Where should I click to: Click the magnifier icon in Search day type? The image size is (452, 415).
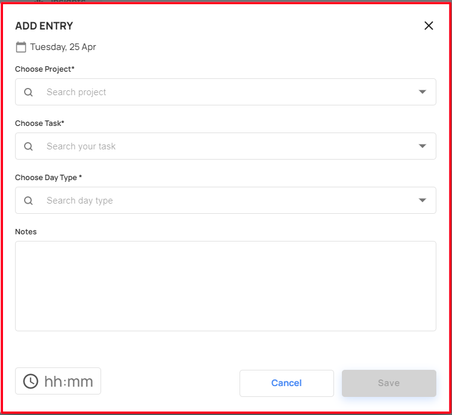(x=28, y=201)
